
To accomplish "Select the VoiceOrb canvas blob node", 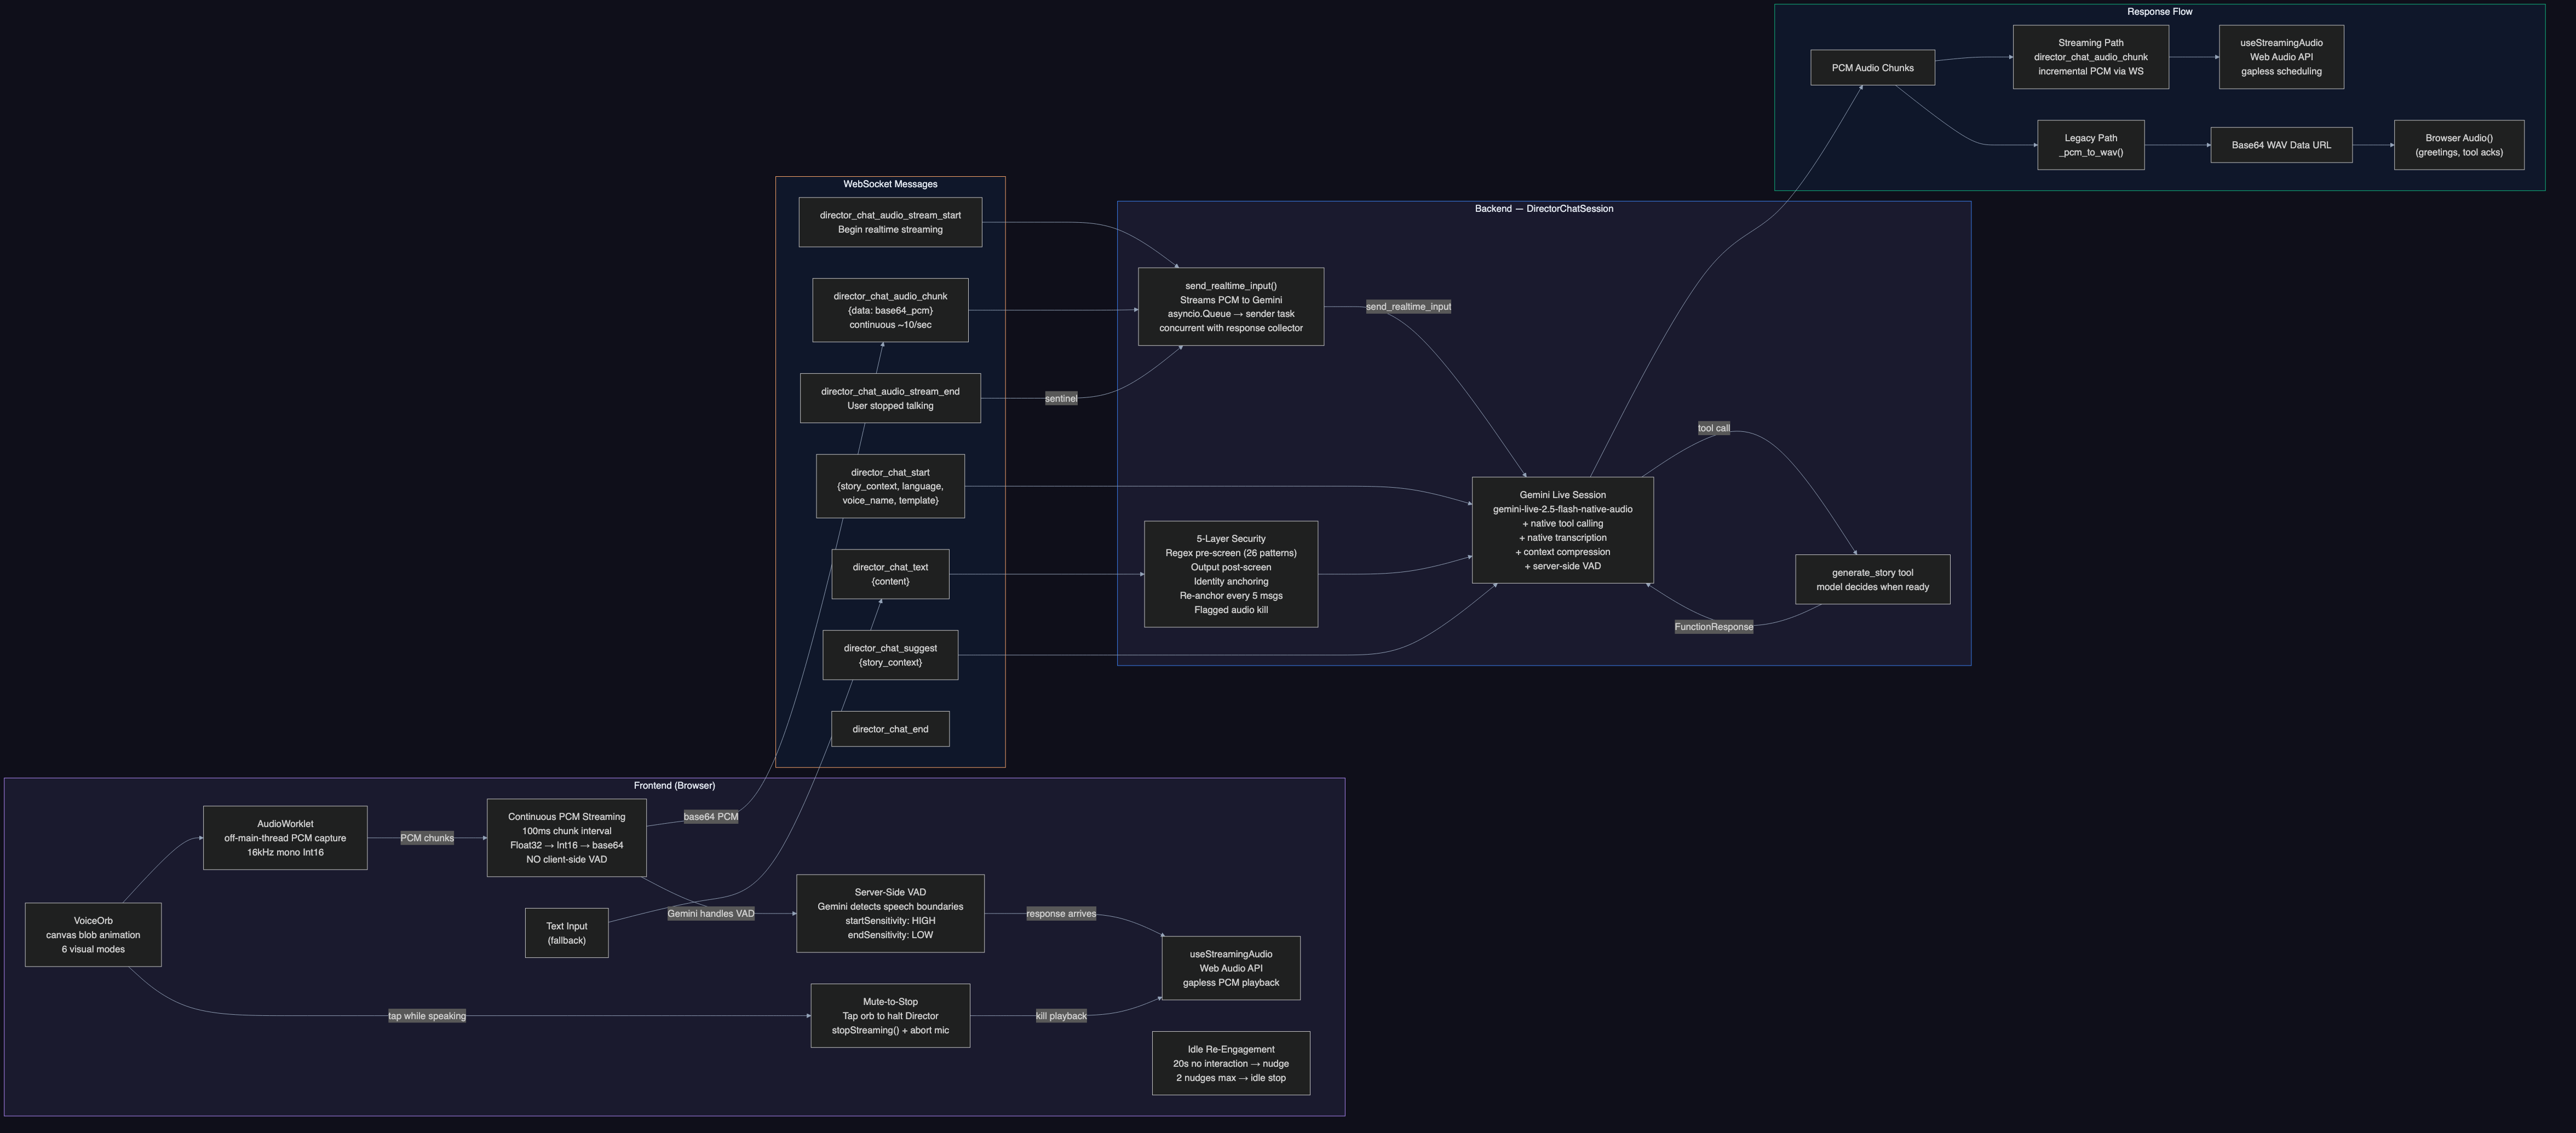I will point(93,935).
